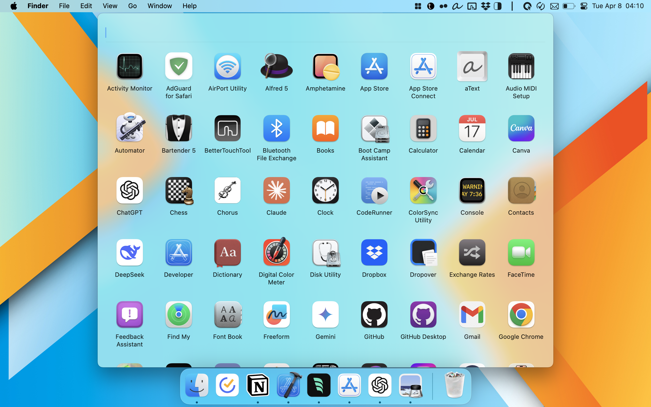Click the app search field
This screenshot has width=651, height=407.
tap(323, 33)
